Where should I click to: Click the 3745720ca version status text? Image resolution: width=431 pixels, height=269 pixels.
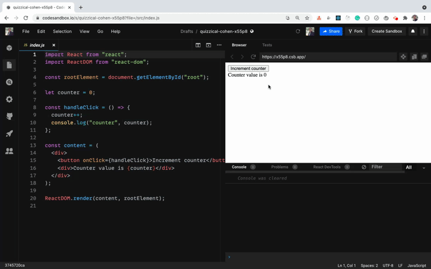point(15,265)
